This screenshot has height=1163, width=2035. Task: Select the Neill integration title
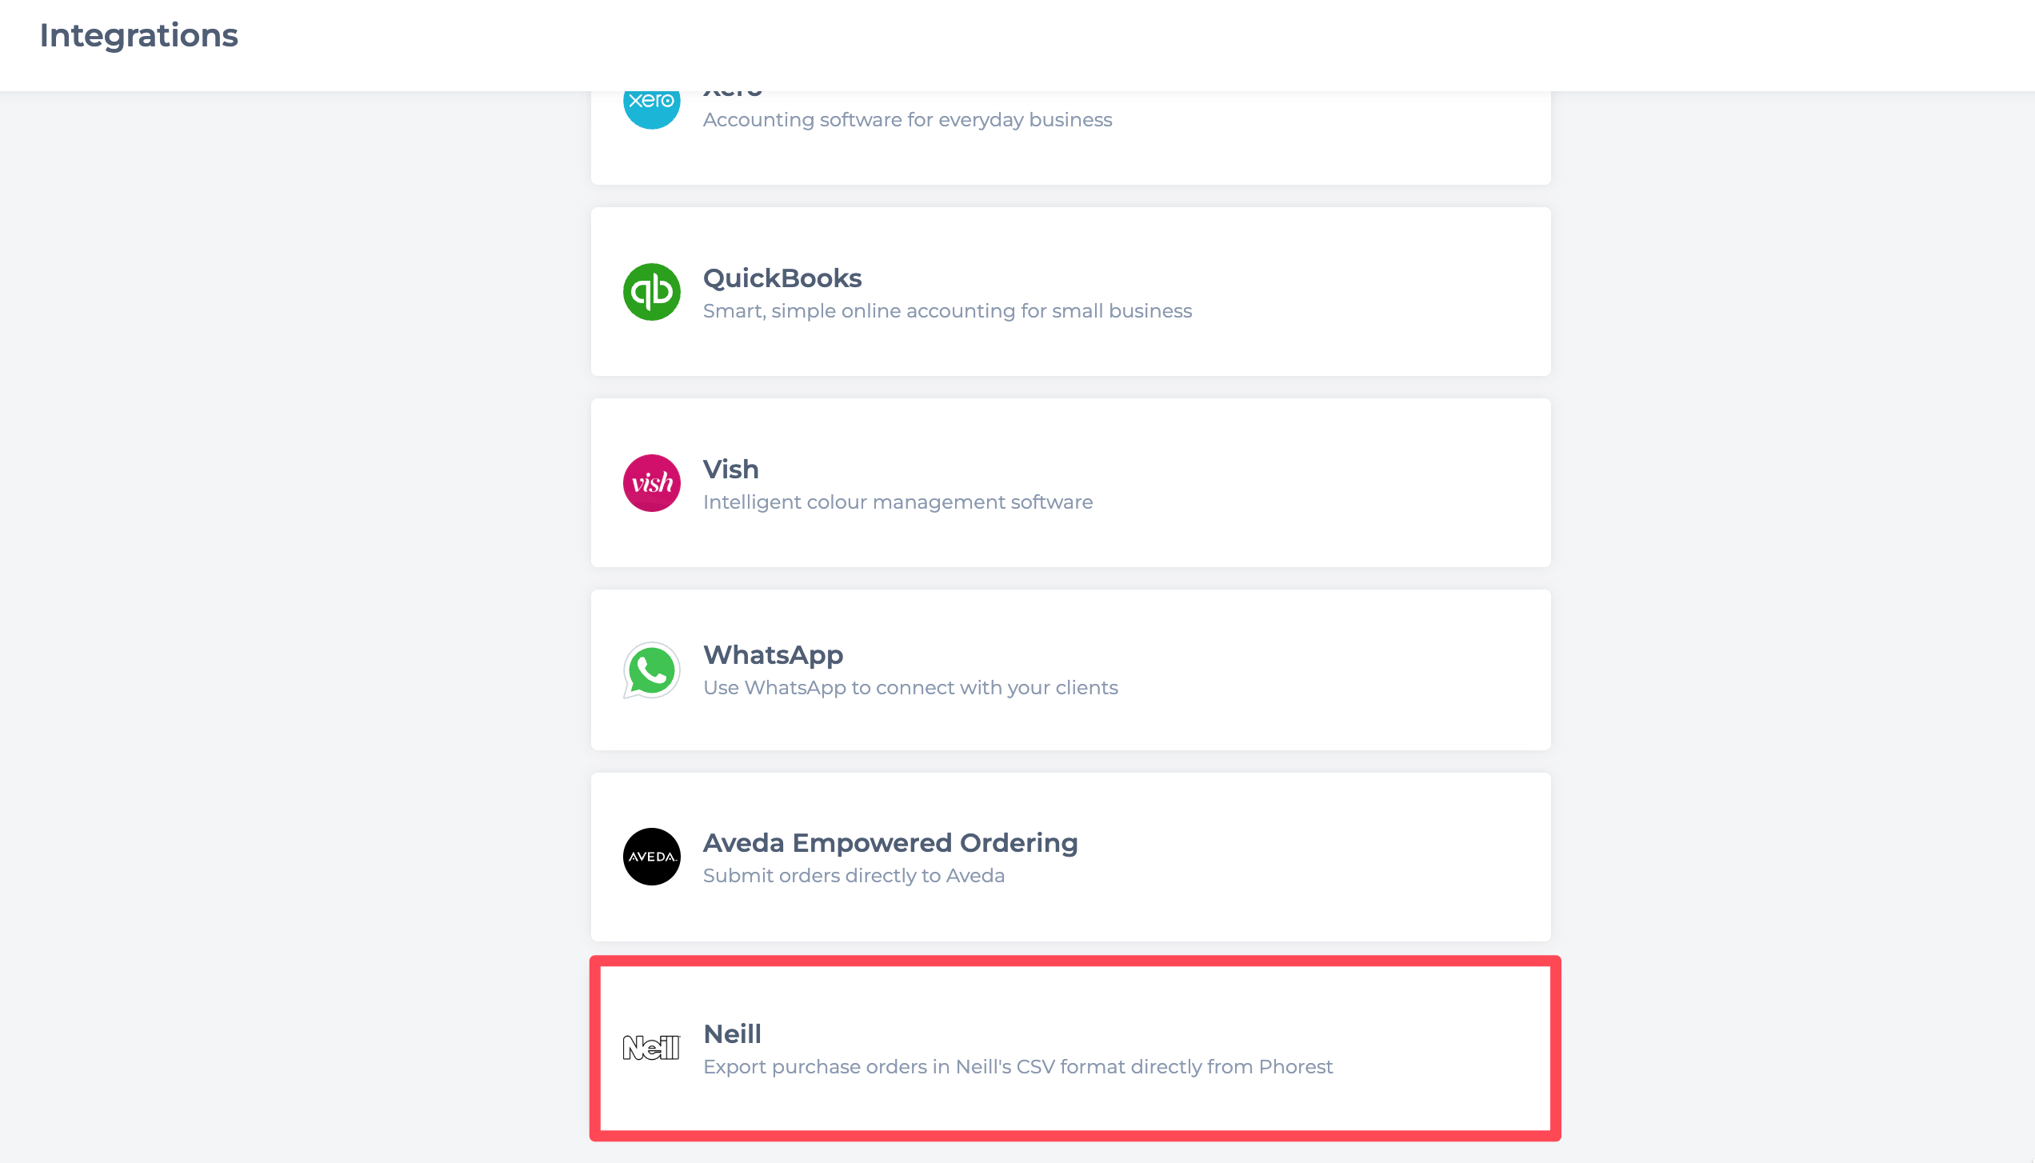[x=732, y=1034]
